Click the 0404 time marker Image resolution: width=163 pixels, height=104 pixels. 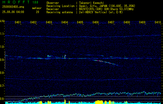(65, 22)
